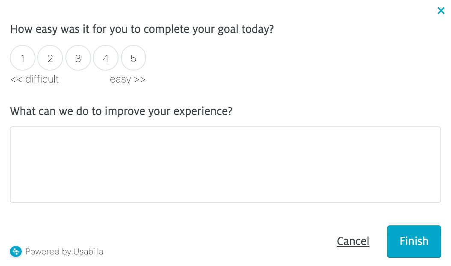451x266 pixels.
Task: Choose the easiest rating option
Action: (134, 58)
